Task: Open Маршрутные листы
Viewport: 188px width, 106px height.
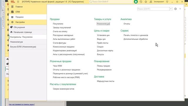Action: coord(106,81)
